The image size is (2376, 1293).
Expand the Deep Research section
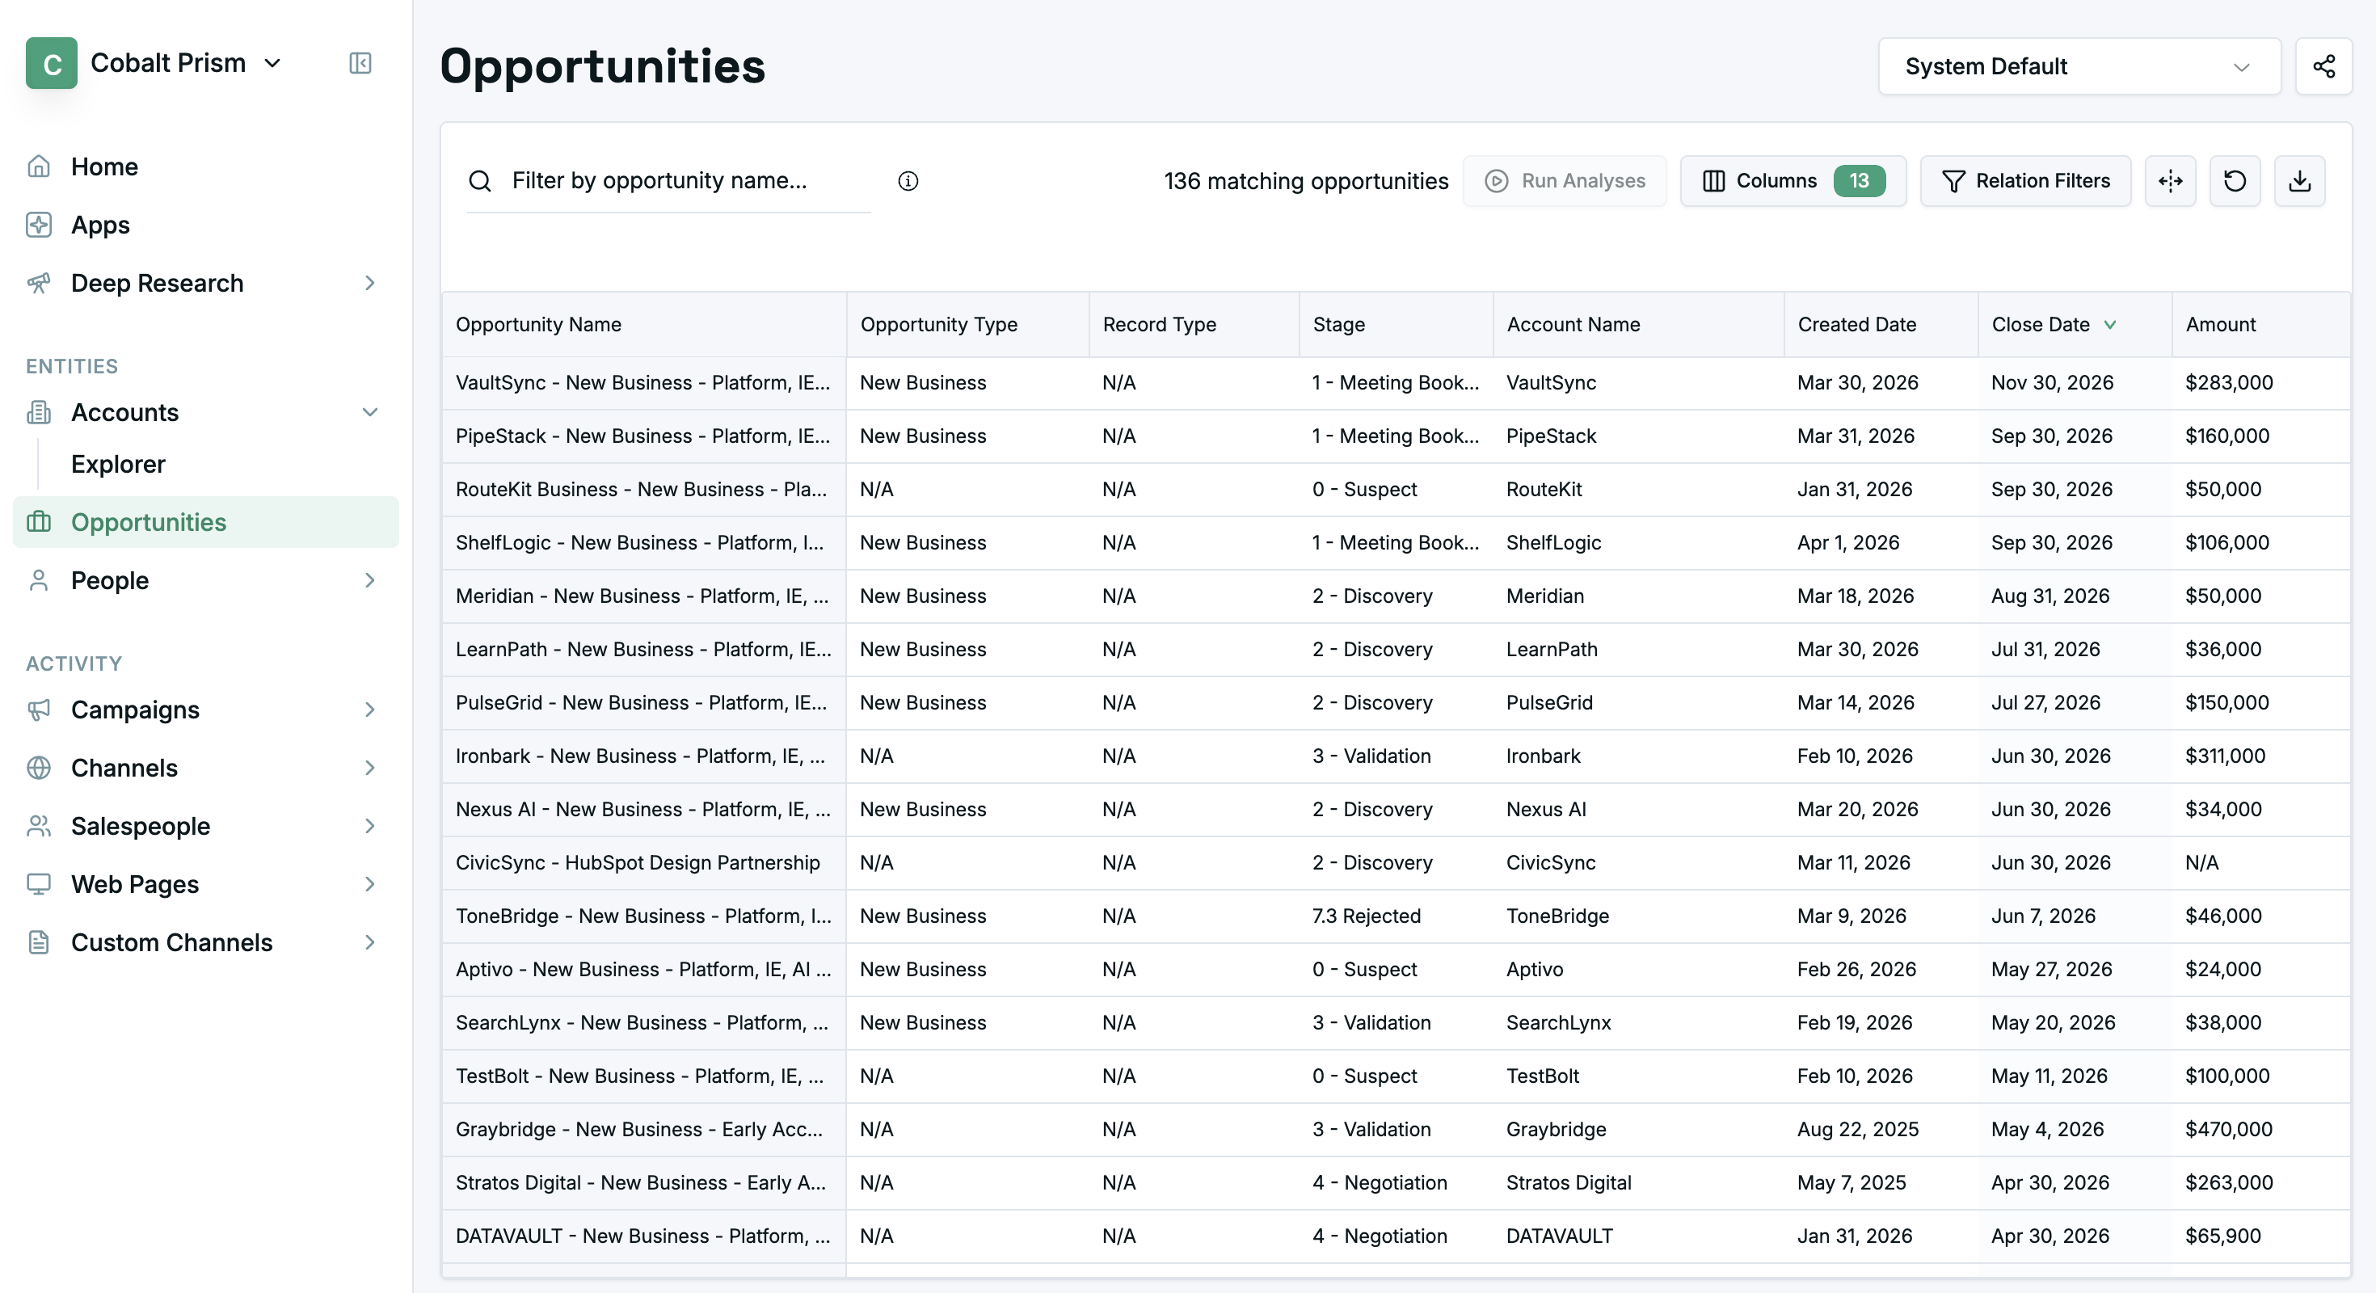(369, 283)
